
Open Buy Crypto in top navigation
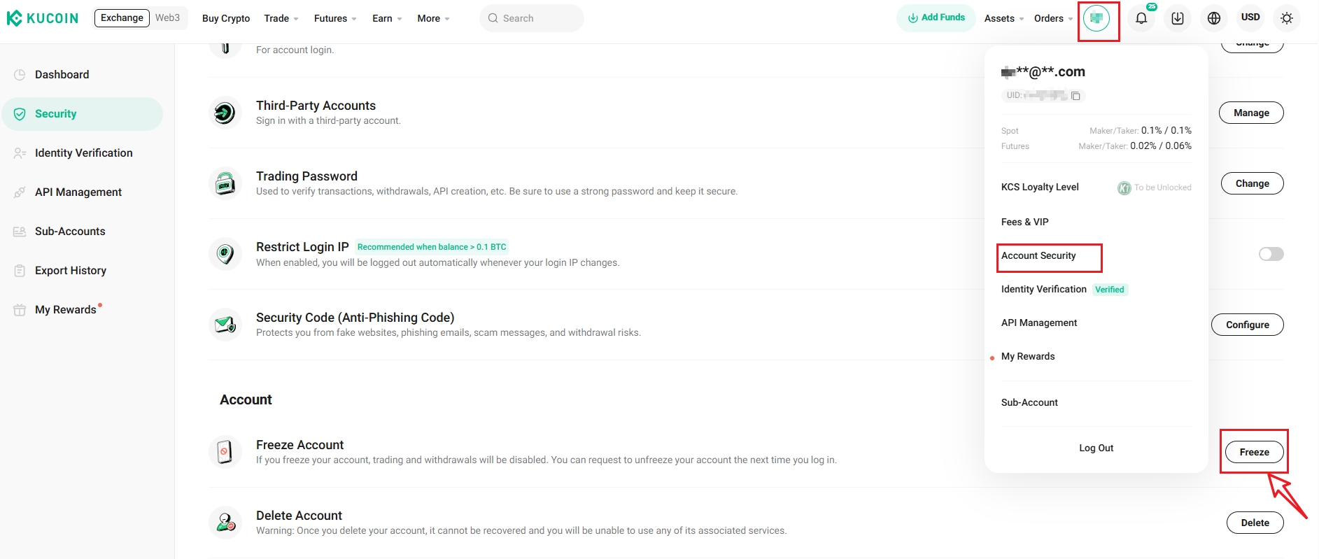226,18
